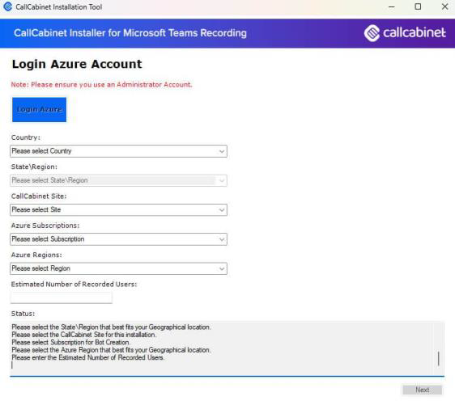Maximize the CallCabinet Installation Tool window
This screenshot has width=455, height=401.
418,6
